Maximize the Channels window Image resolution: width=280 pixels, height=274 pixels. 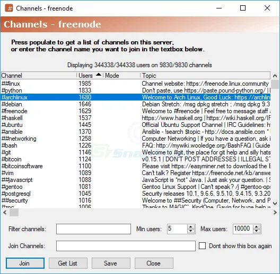coord(243,8)
